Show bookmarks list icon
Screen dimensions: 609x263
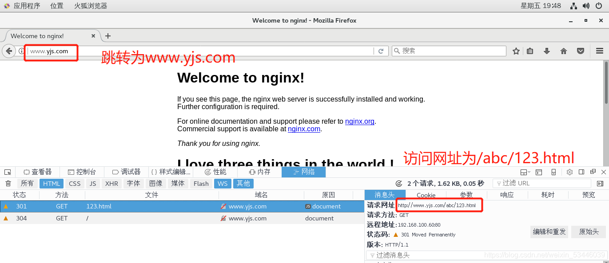pyautogui.click(x=530, y=51)
